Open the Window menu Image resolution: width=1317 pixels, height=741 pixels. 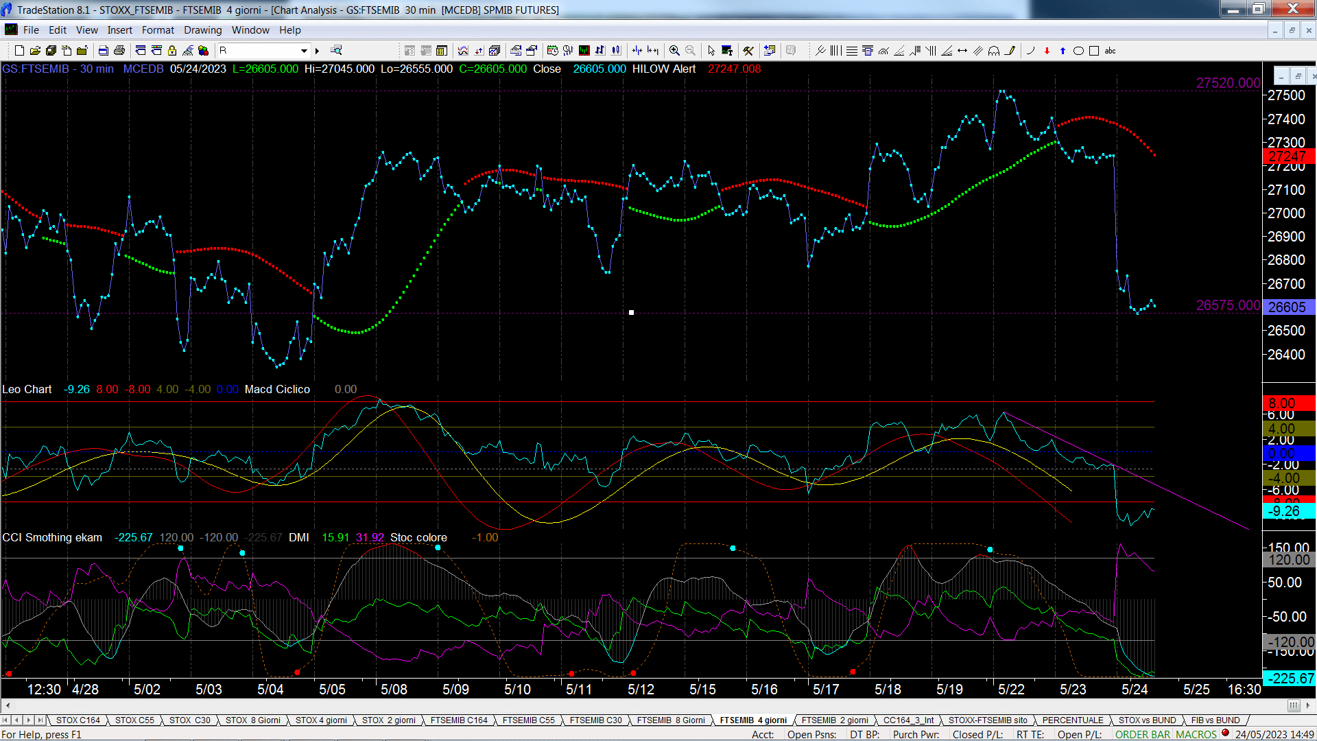[x=250, y=30]
